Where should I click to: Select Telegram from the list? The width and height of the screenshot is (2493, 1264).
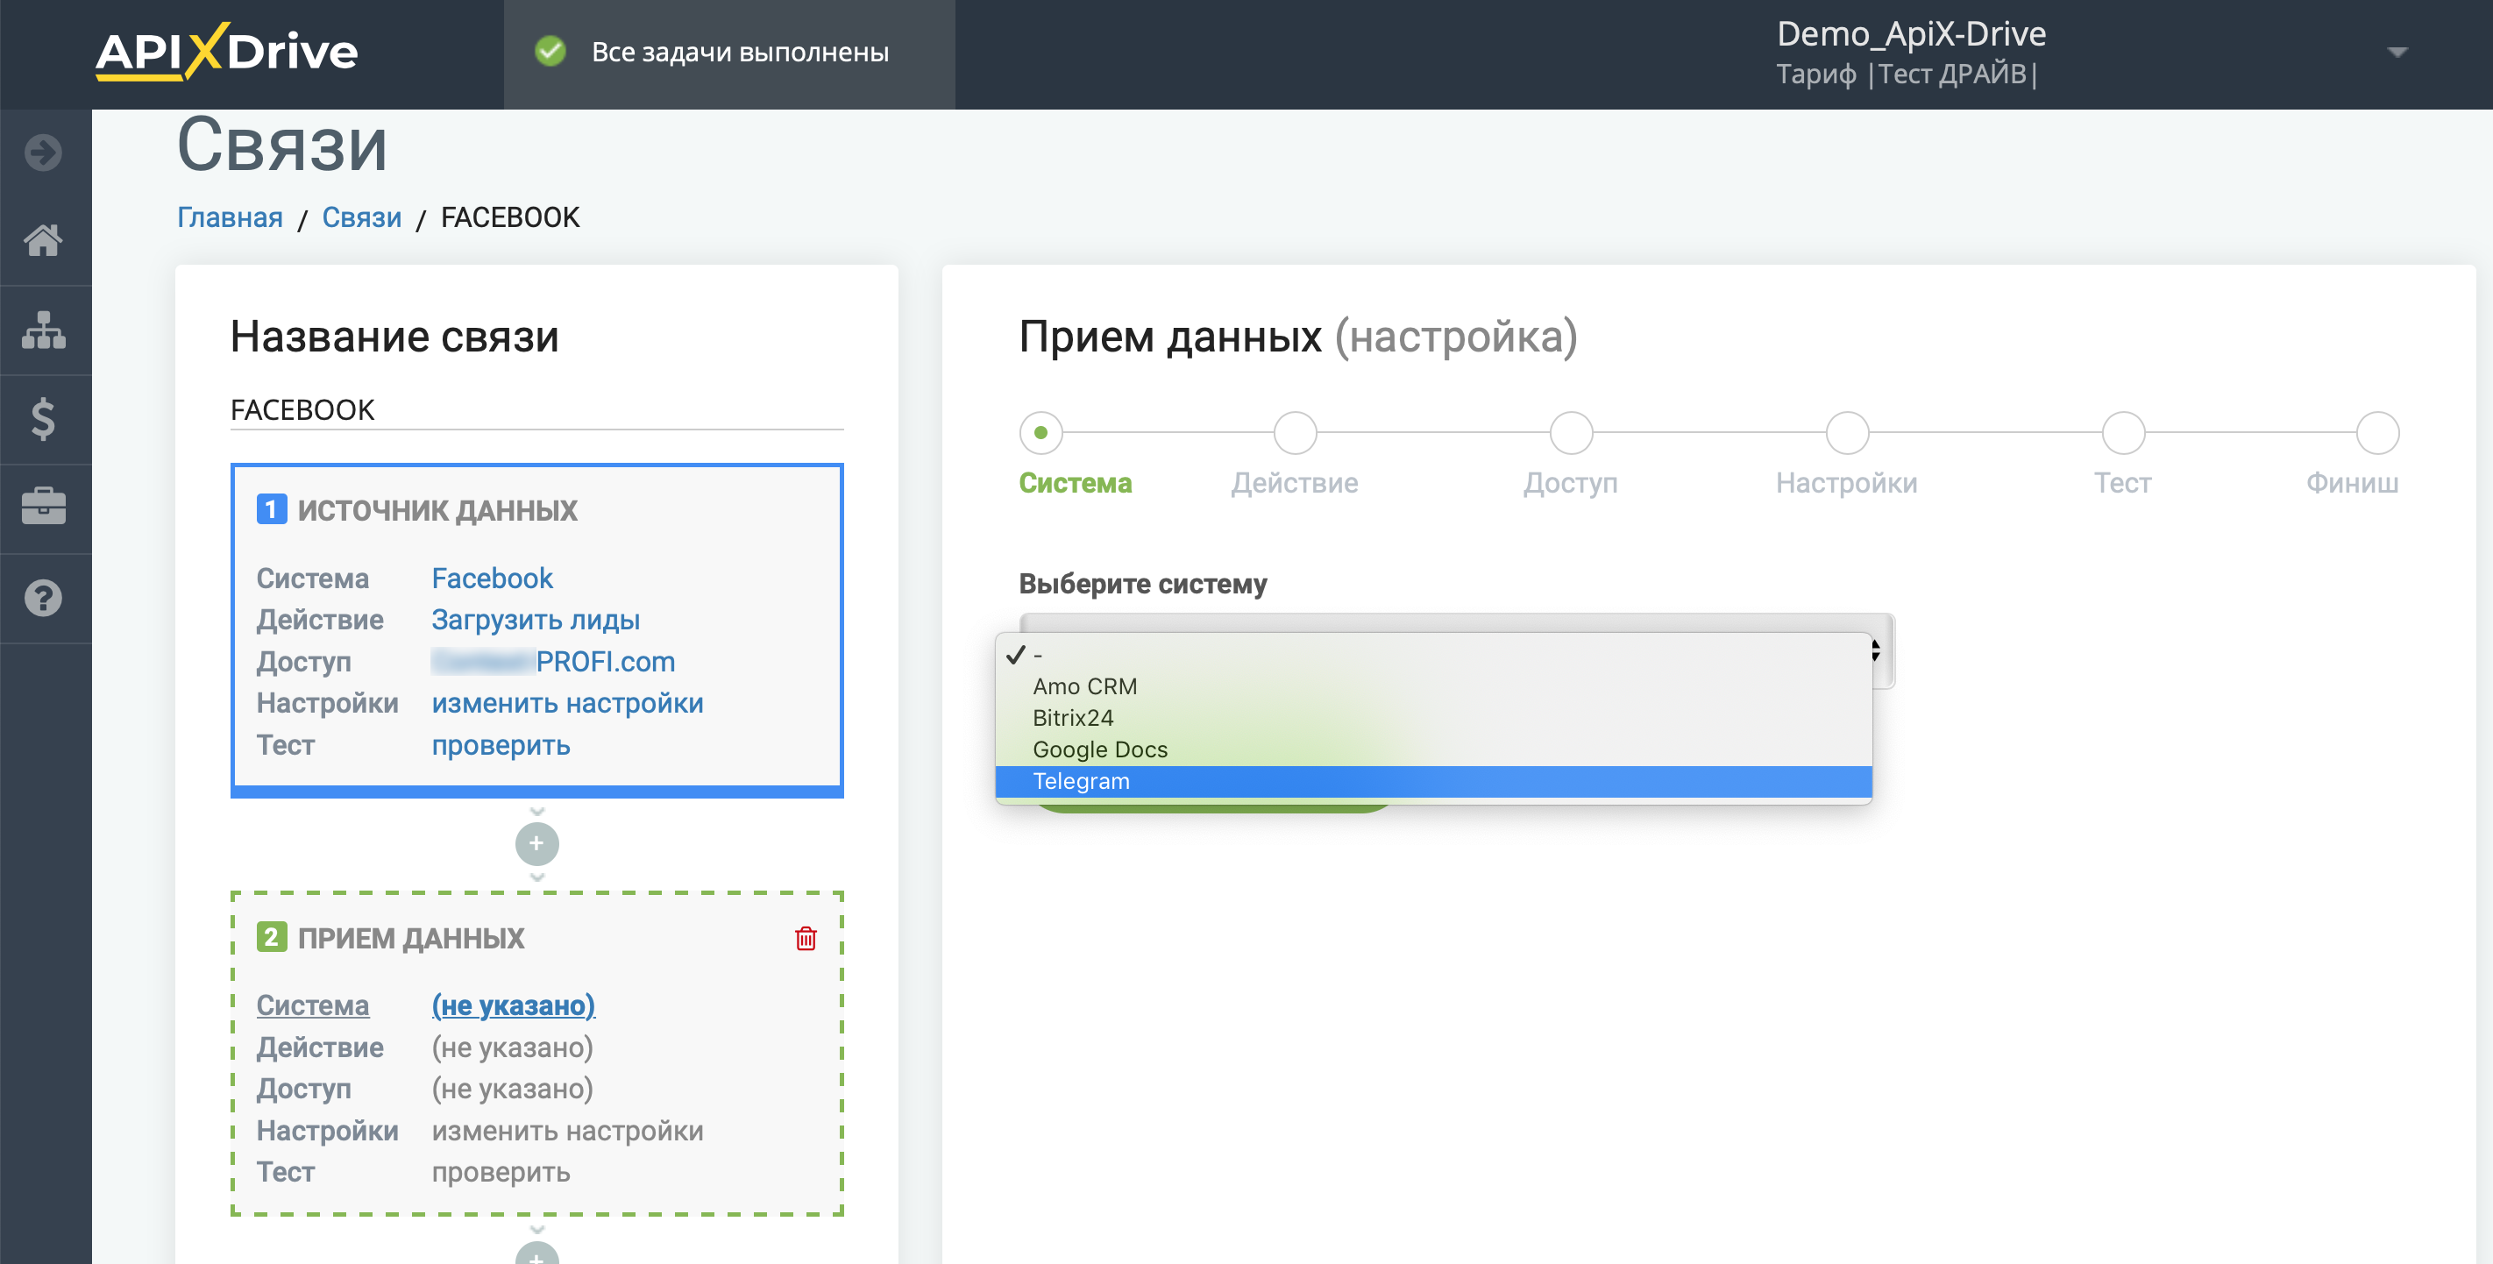(x=1433, y=781)
